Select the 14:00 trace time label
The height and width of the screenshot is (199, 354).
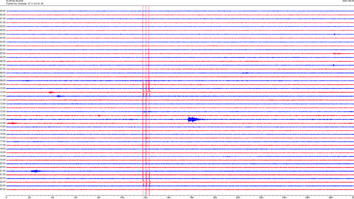click(3, 119)
